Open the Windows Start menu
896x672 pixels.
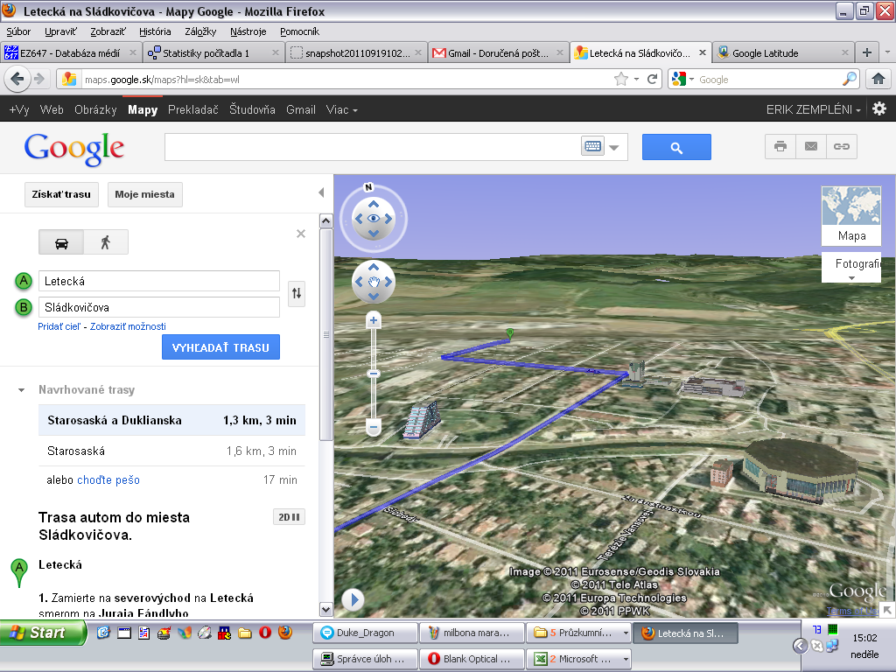pyautogui.click(x=43, y=633)
